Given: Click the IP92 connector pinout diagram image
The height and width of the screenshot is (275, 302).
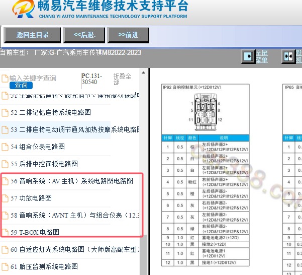Looking at the screenshot, I should [206, 112].
